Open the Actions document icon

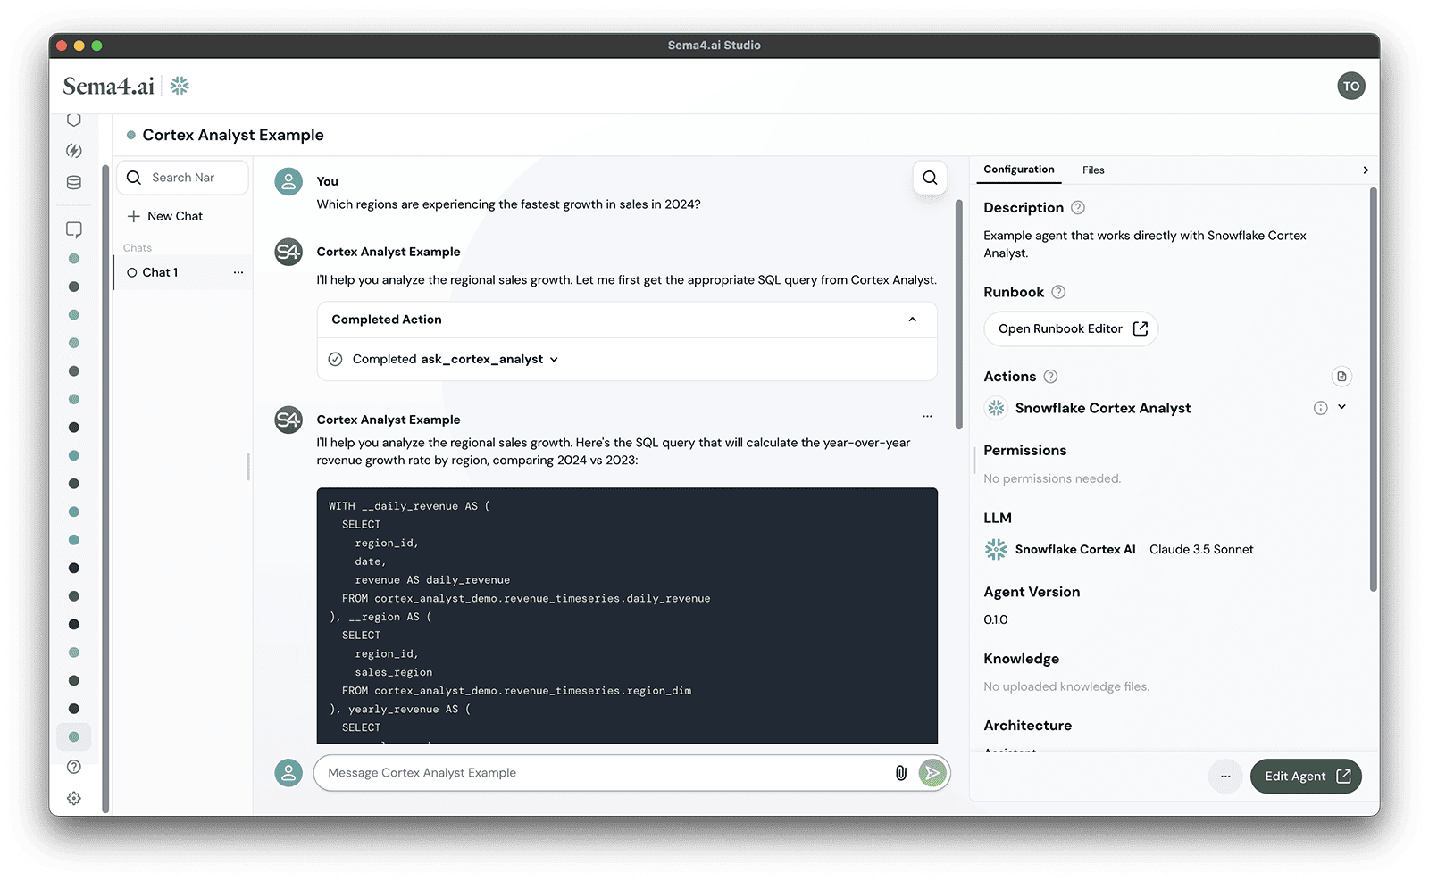[x=1341, y=376]
